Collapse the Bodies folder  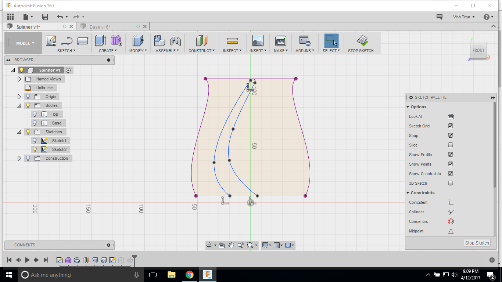point(19,105)
